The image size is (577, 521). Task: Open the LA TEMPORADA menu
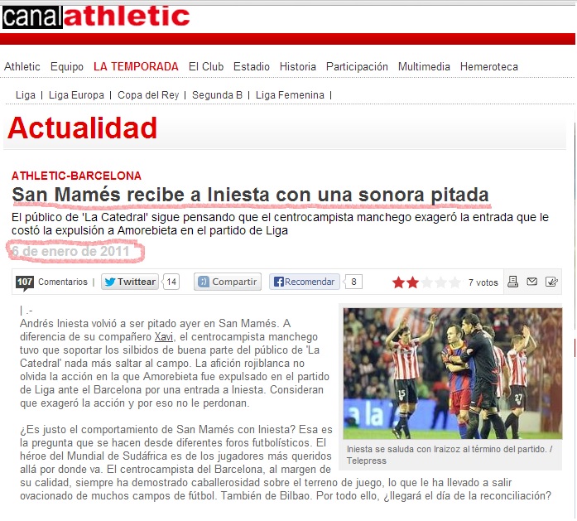coord(136,66)
